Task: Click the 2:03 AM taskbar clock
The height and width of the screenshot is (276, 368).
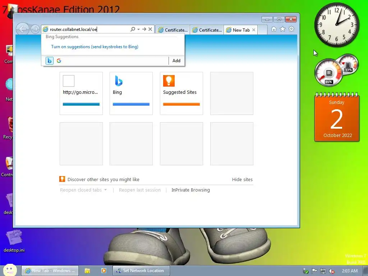Action: tap(350, 271)
